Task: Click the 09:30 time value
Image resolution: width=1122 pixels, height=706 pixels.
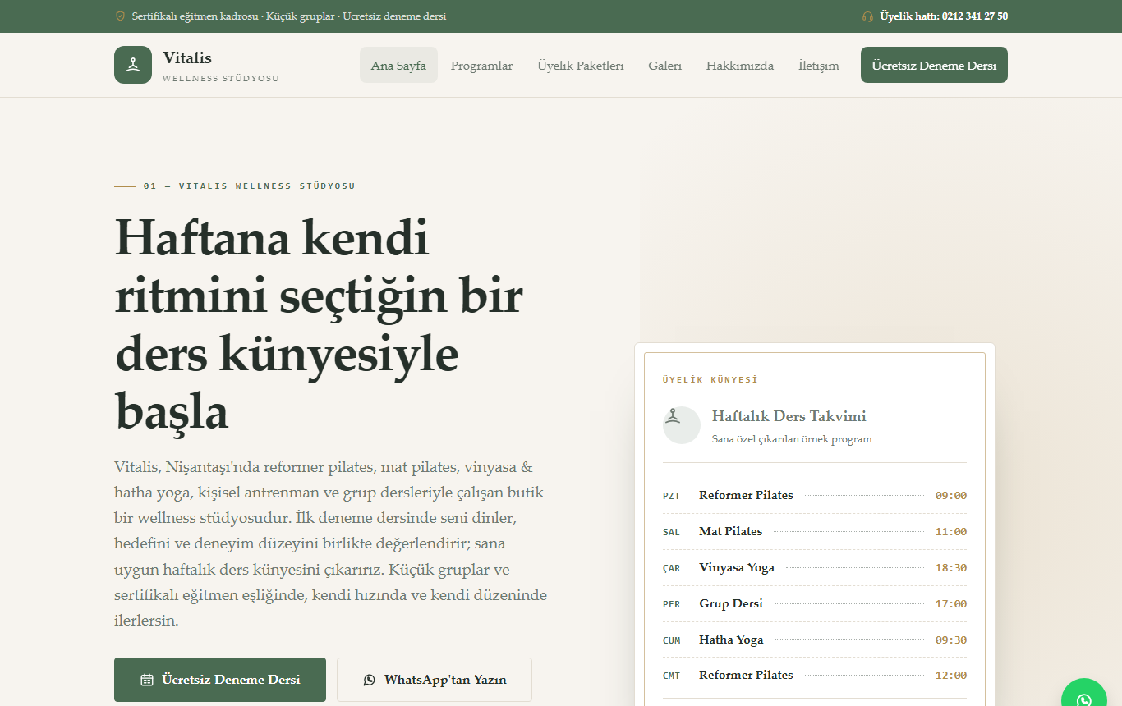Action: [x=951, y=640]
